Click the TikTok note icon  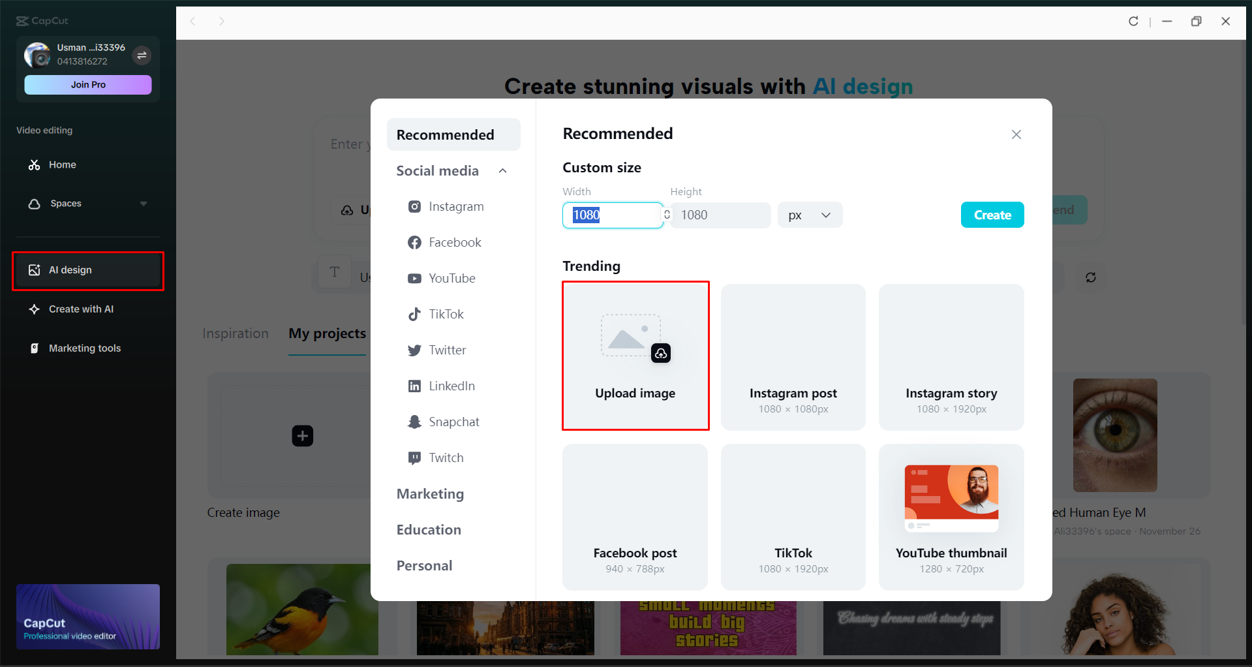coord(414,315)
